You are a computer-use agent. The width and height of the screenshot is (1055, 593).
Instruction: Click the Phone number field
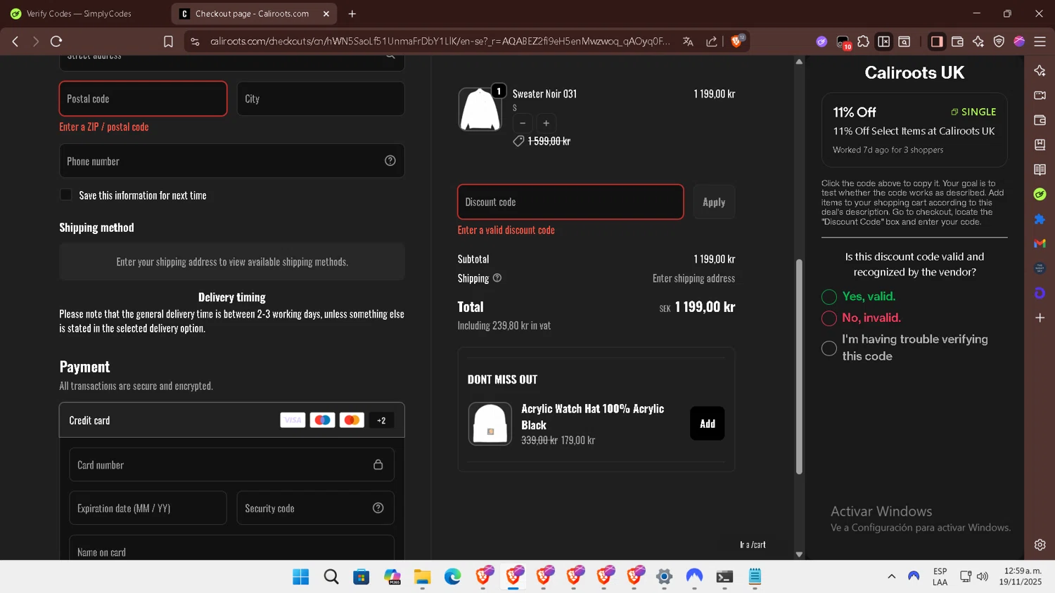click(x=231, y=161)
